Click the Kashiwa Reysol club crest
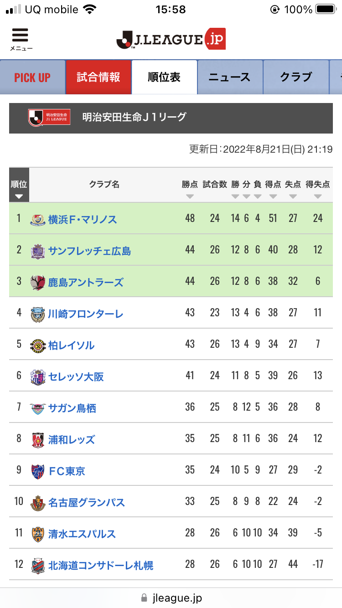 [x=38, y=345]
